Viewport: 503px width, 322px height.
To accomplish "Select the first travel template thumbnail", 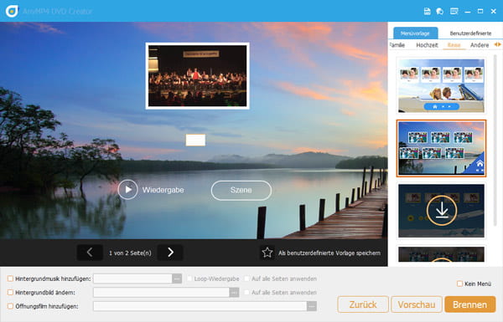I will pyautogui.click(x=441, y=85).
